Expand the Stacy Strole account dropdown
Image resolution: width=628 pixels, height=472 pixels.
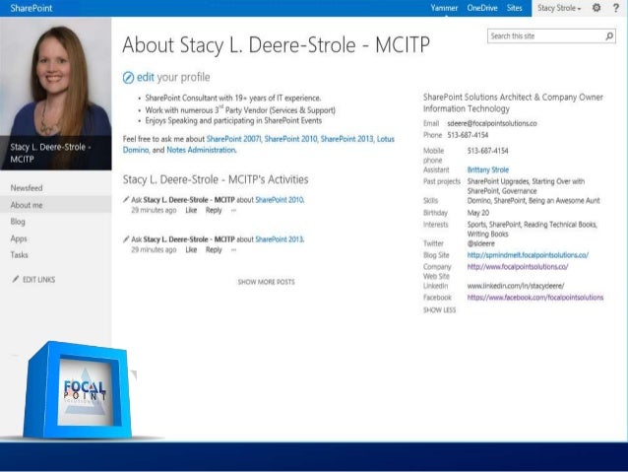[x=559, y=8]
